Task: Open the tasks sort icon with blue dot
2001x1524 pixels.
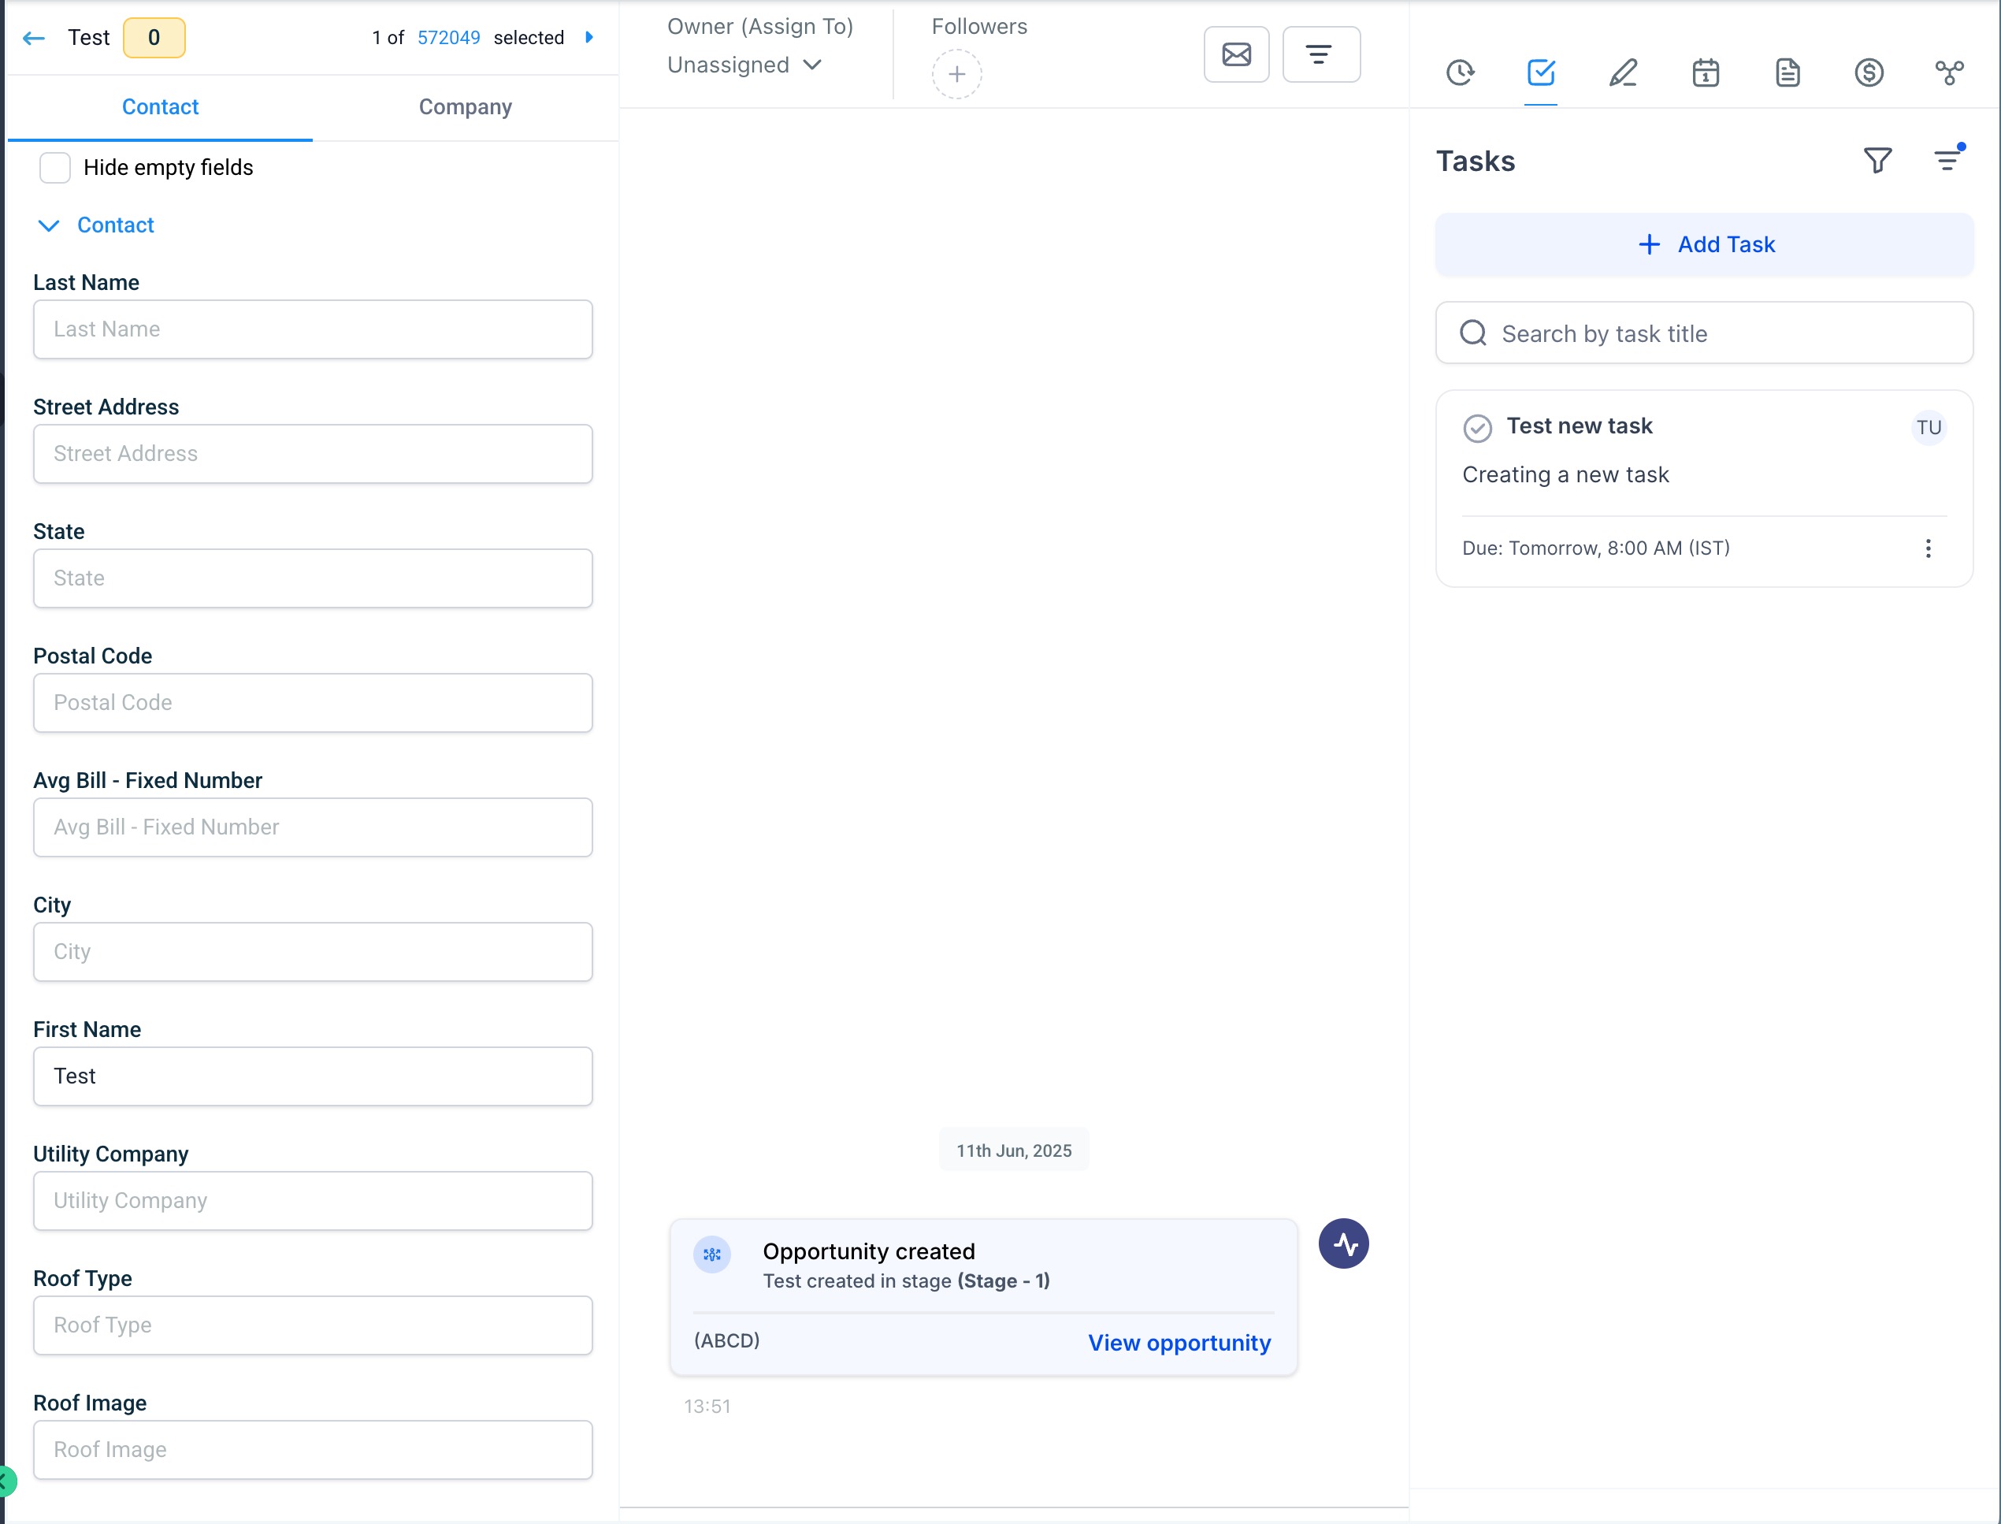Action: [1947, 161]
